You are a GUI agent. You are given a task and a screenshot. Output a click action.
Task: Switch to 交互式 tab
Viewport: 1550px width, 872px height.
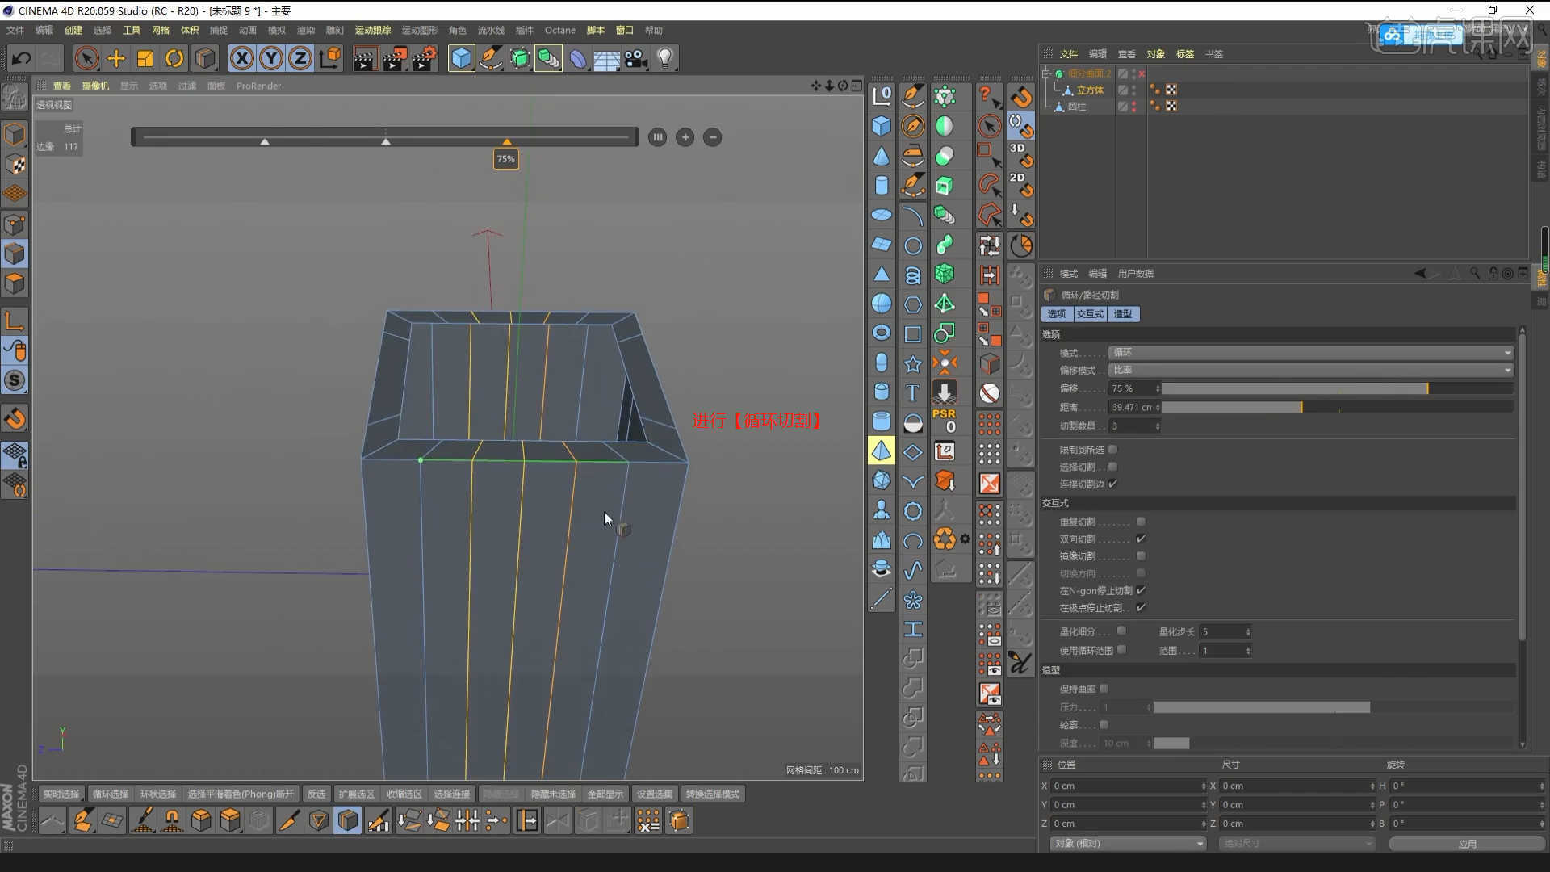(x=1090, y=313)
